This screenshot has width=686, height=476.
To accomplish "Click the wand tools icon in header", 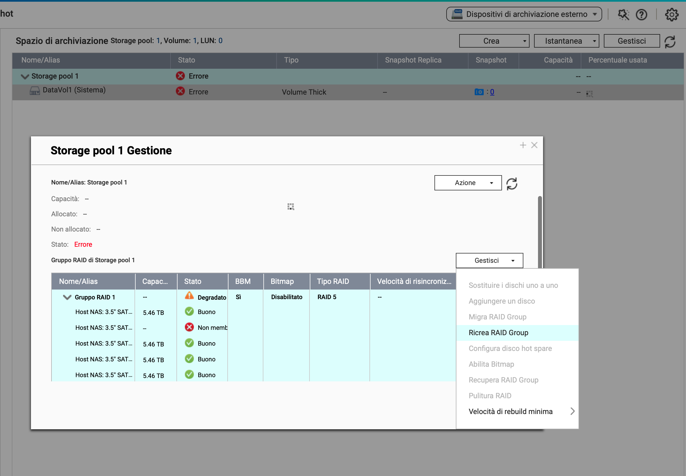I will click(x=623, y=15).
